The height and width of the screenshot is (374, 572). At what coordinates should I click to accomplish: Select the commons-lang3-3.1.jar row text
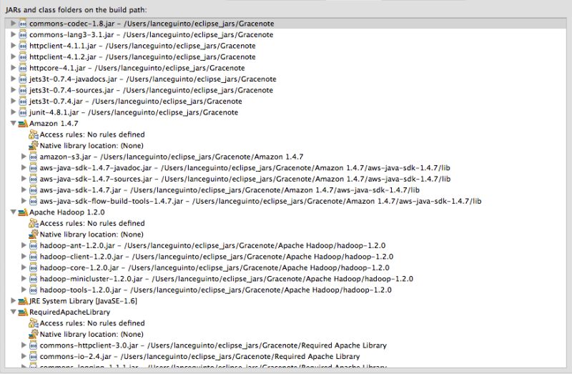pos(151,34)
